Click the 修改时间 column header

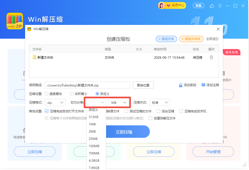tap(160, 49)
